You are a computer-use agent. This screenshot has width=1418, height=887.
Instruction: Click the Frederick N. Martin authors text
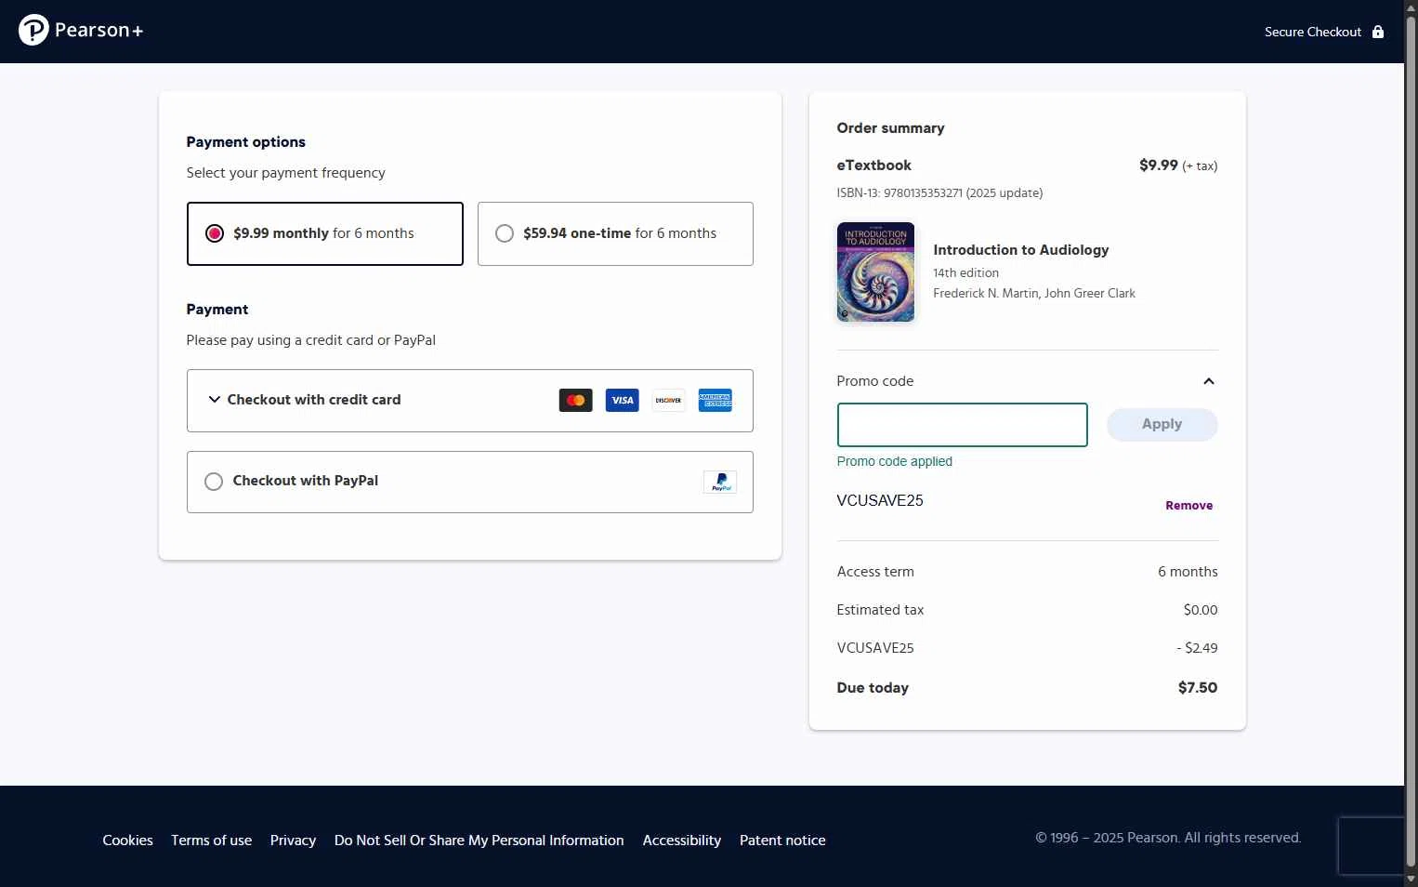click(x=1034, y=294)
